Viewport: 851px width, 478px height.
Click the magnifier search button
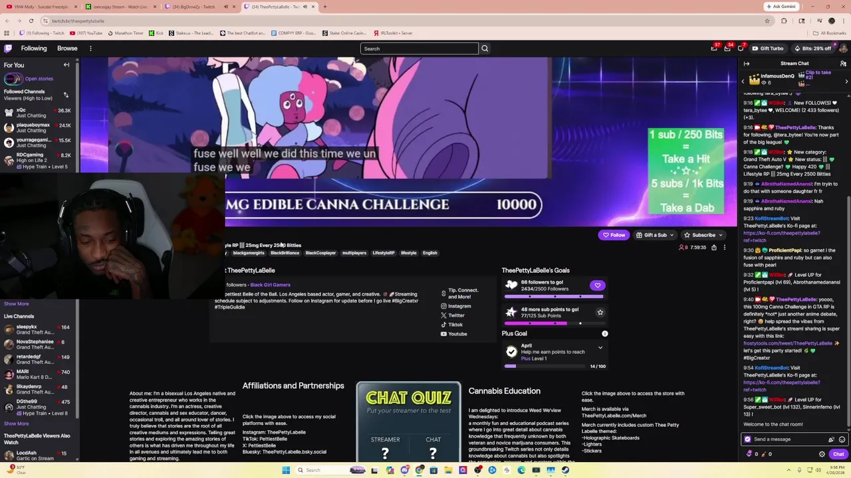[x=485, y=48]
